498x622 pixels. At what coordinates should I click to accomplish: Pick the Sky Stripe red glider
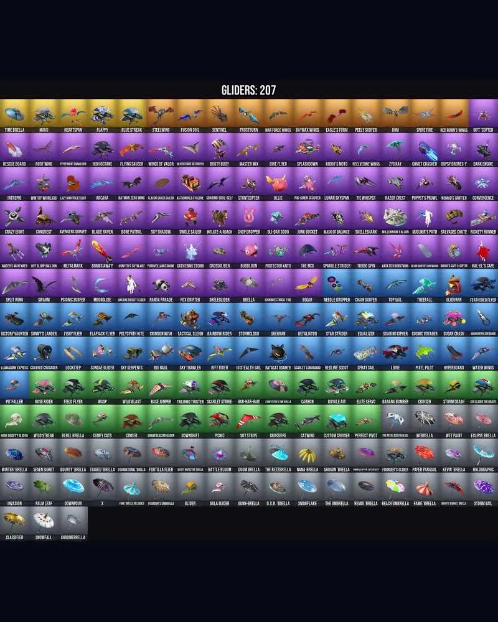click(x=248, y=421)
